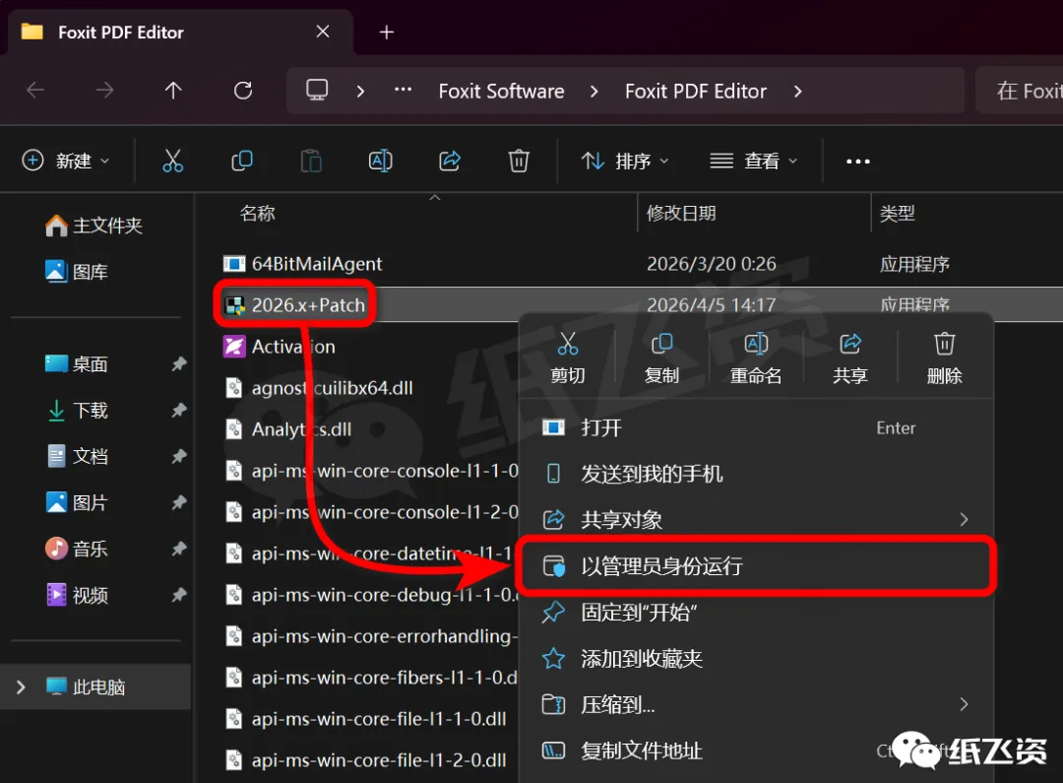Close the Foxit PDF Editor tab
Screen dimensions: 1063x783
[x=323, y=32]
